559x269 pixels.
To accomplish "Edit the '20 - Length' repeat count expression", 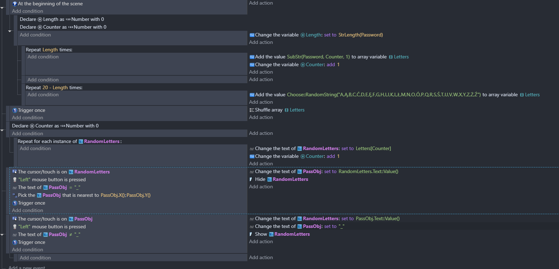I will 55,88.
